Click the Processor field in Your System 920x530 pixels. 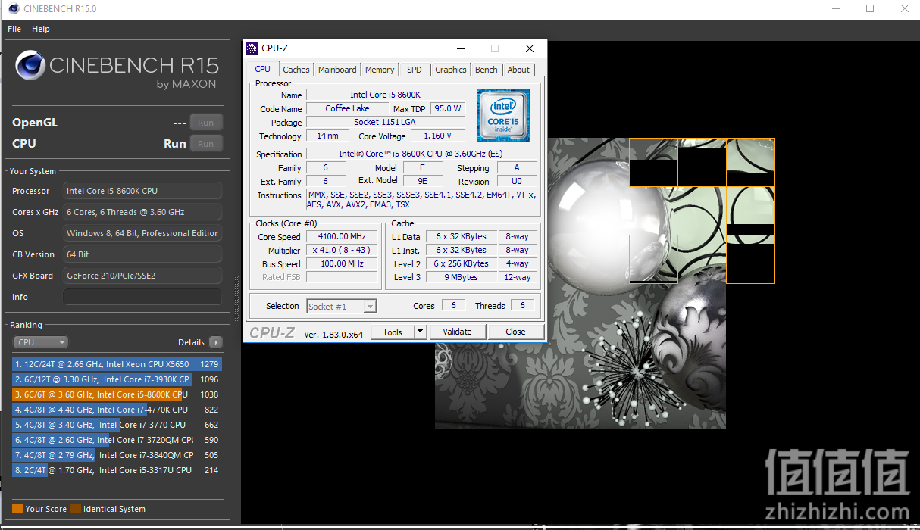pyautogui.click(x=142, y=191)
